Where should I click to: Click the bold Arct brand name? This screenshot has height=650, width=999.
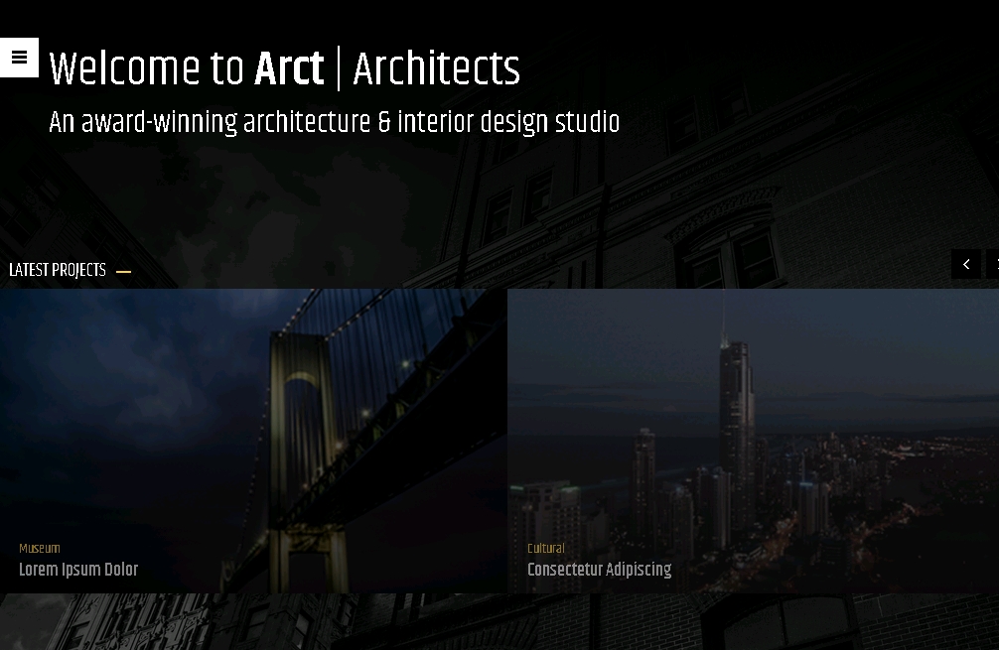click(289, 69)
